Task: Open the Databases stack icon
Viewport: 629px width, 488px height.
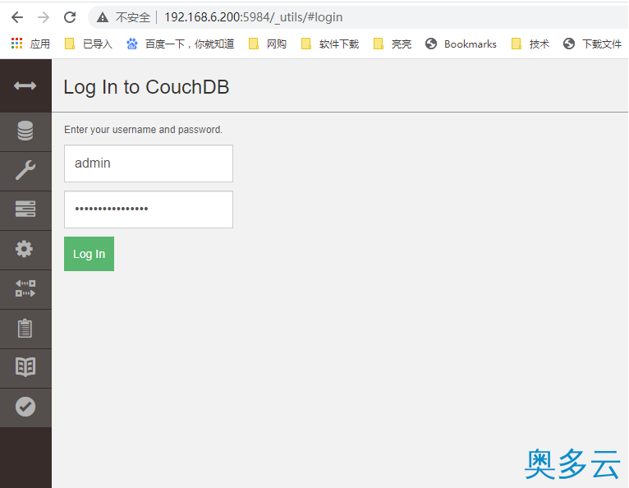Action: [25, 131]
